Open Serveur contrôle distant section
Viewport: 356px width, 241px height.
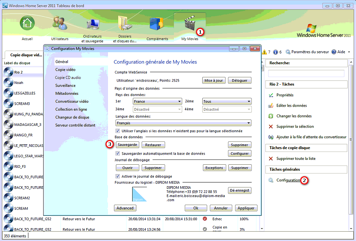pyautogui.click(x=75, y=125)
